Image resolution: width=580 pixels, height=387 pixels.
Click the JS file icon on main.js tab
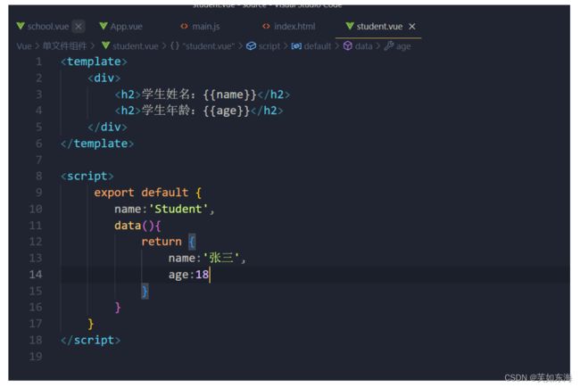[x=184, y=26]
